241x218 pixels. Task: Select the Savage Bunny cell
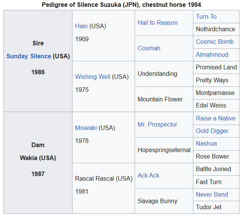point(164,201)
